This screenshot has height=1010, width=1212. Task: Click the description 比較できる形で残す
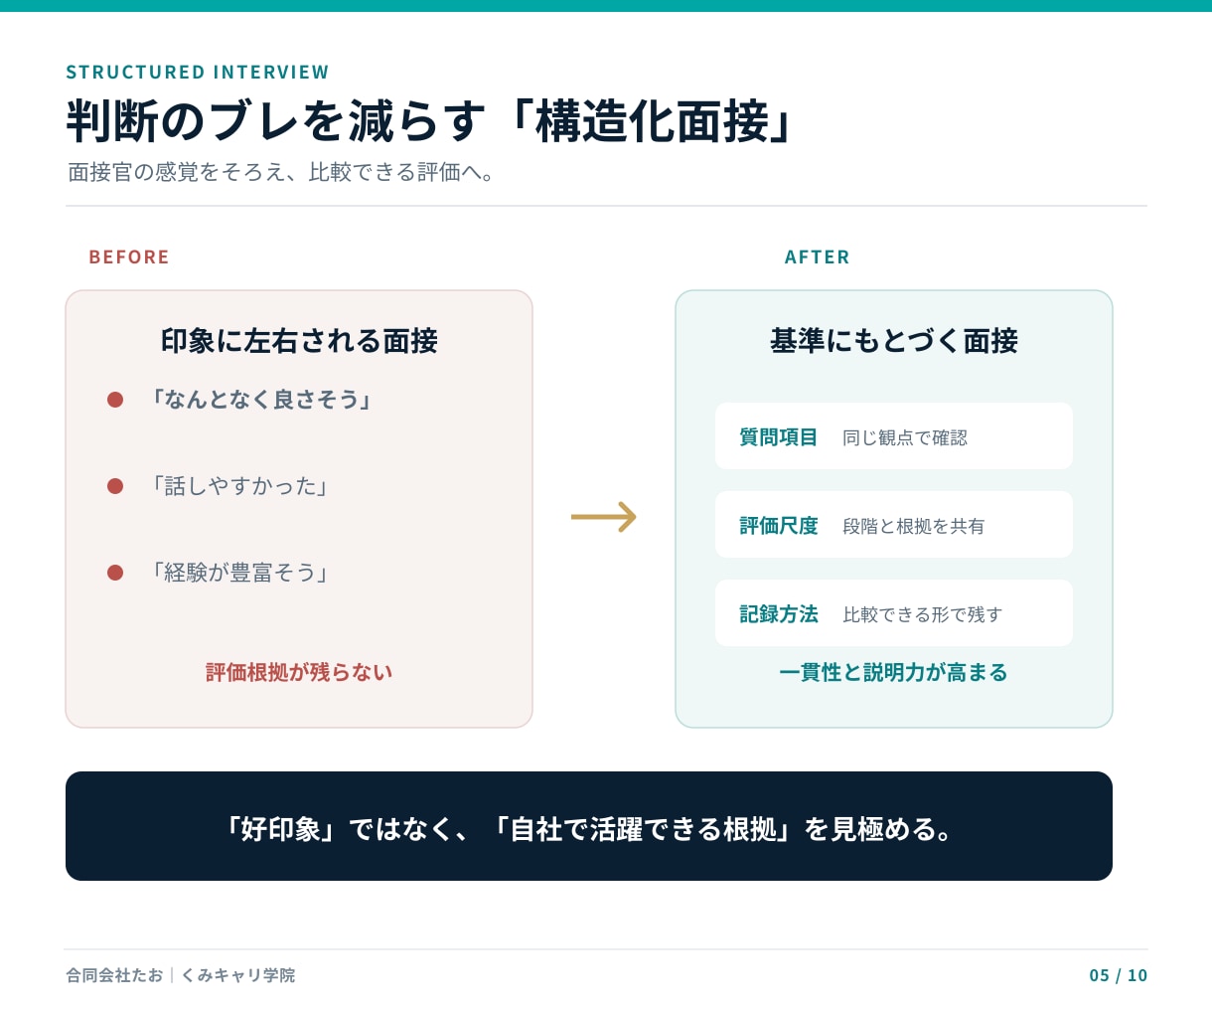click(923, 614)
